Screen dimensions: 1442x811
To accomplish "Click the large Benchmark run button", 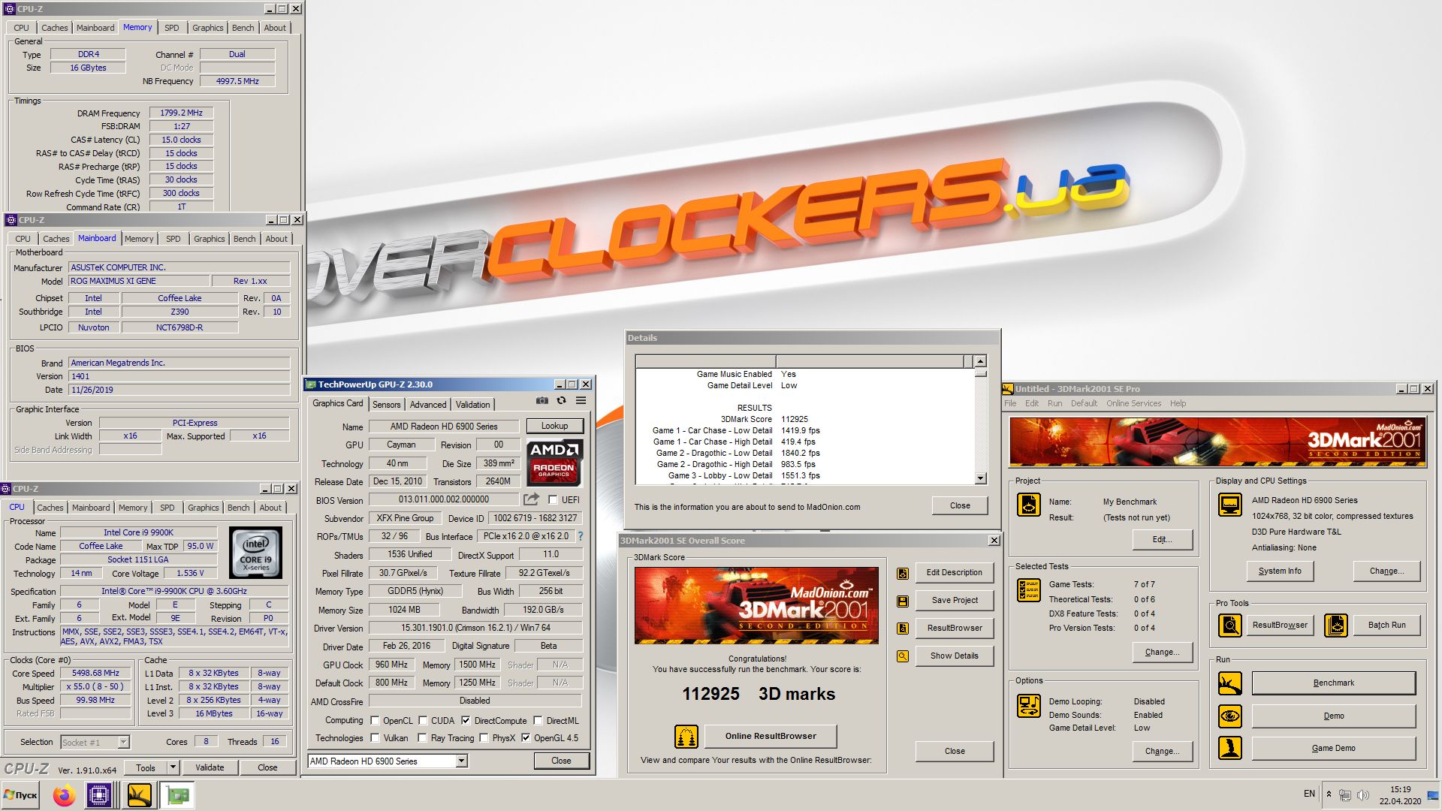I will point(1333,683).
